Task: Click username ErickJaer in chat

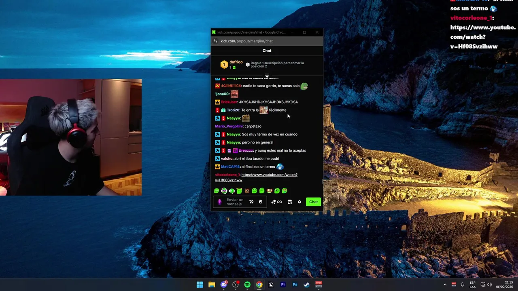Action: pyautogui.click(x=229, y=102)
